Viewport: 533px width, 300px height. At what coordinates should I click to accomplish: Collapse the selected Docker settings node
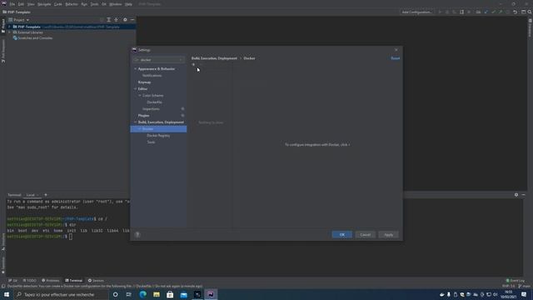tap(140, 129)
